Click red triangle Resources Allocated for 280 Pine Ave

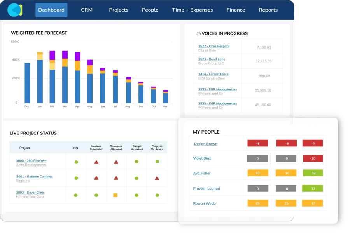click(116, 162)
